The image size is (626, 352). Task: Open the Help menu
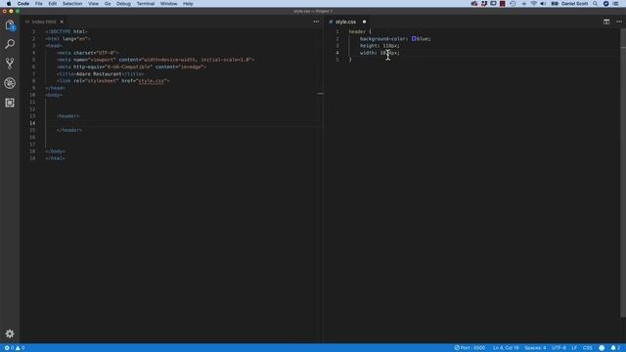coord(188,4)
